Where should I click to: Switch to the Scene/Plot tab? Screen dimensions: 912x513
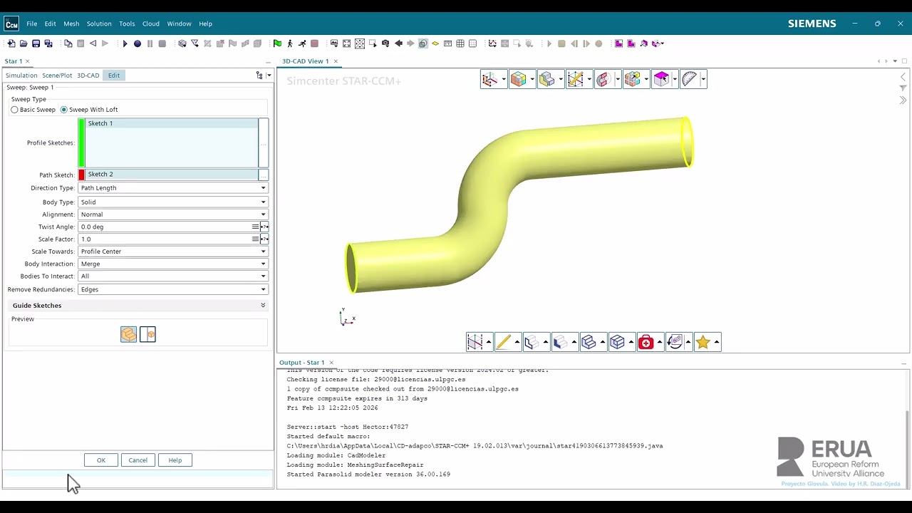click(57, 76)
